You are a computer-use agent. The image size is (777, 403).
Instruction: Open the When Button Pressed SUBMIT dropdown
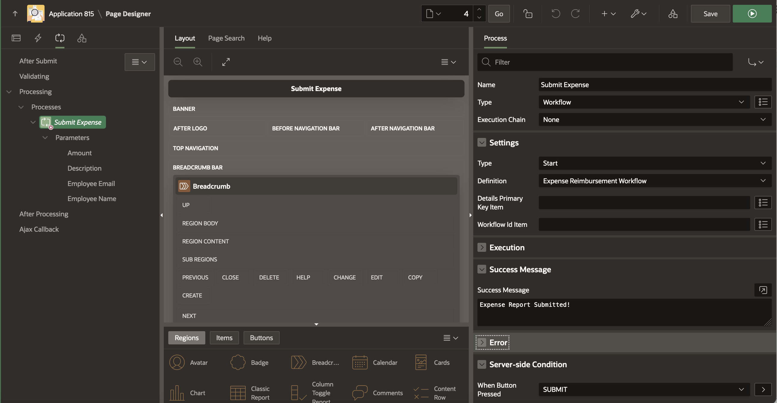(644, 389)
